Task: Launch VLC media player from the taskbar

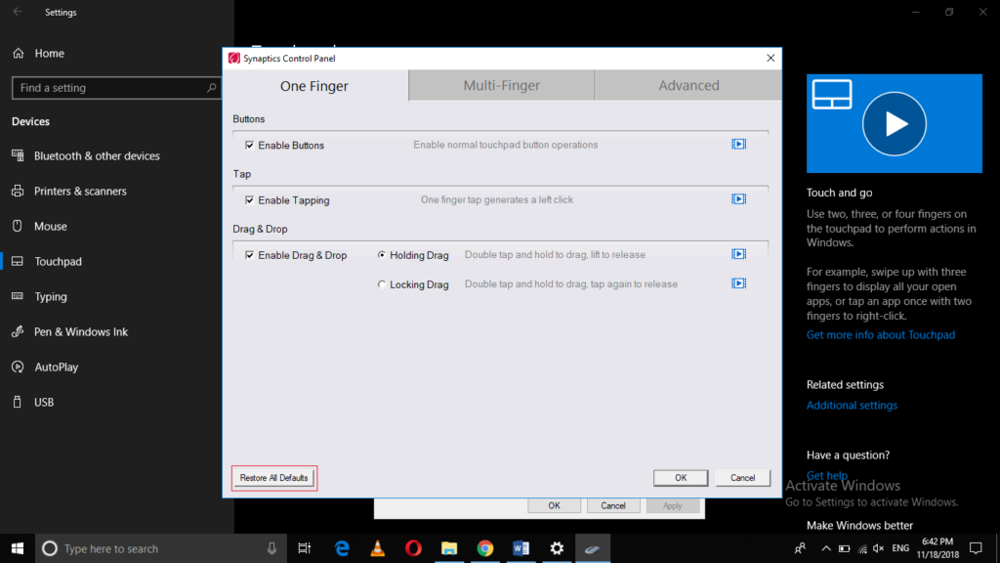Action: pos(377,548)
